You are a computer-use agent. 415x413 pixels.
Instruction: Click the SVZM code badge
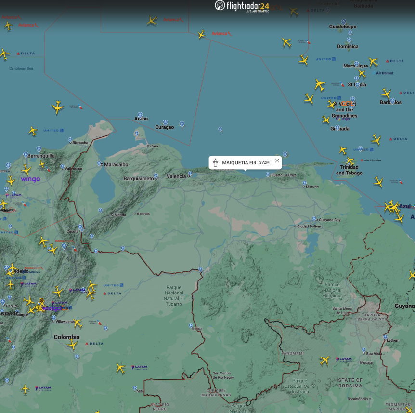[264, 163]
